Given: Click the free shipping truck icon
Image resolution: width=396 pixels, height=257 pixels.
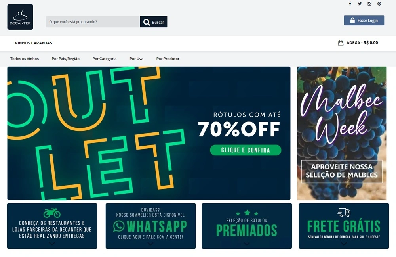Looking at the screenshot, I should [x=344, y=213].
